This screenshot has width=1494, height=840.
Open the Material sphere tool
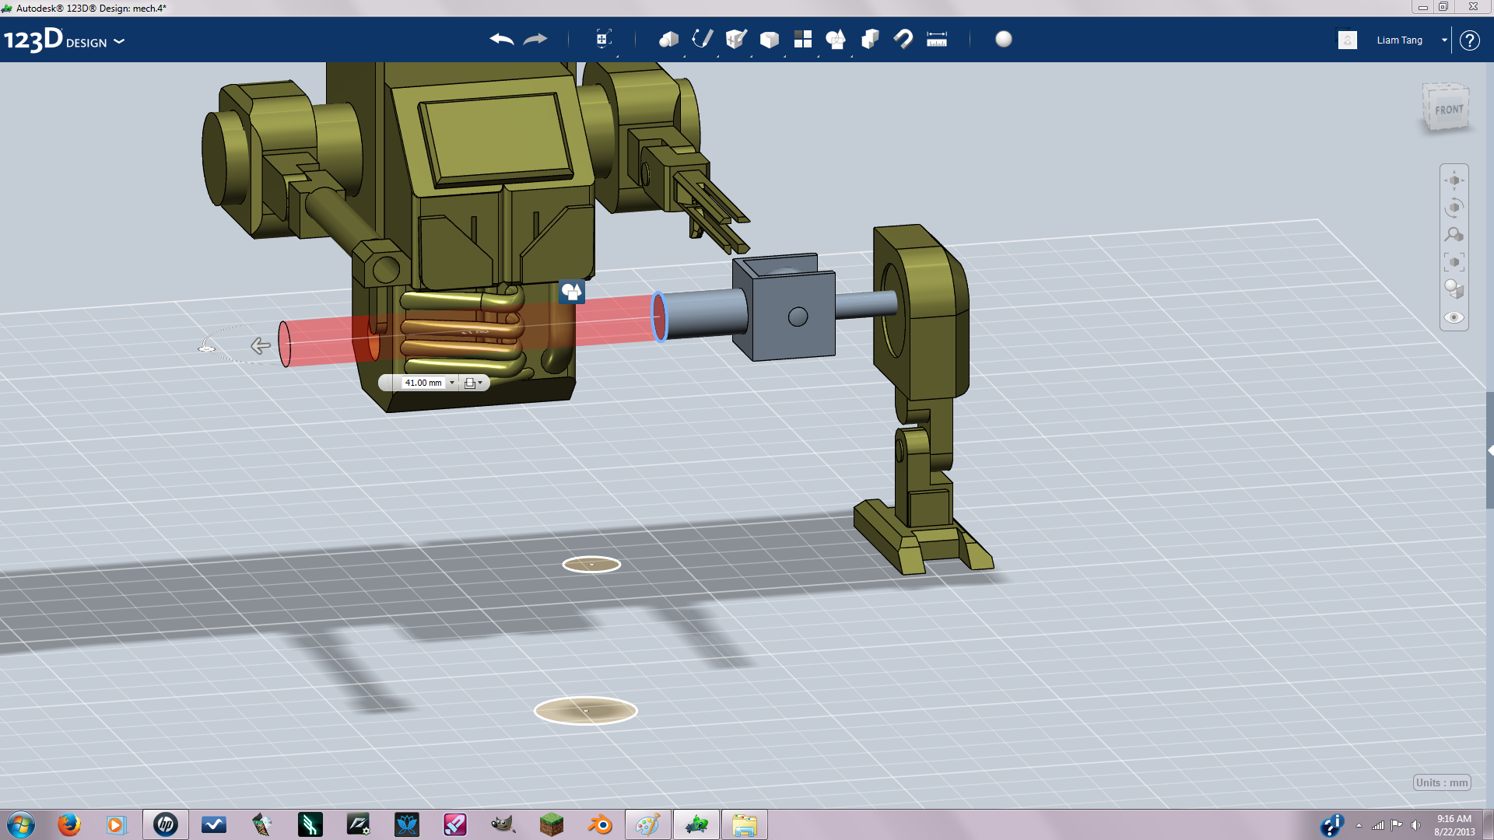click(x=1004, y=39)
